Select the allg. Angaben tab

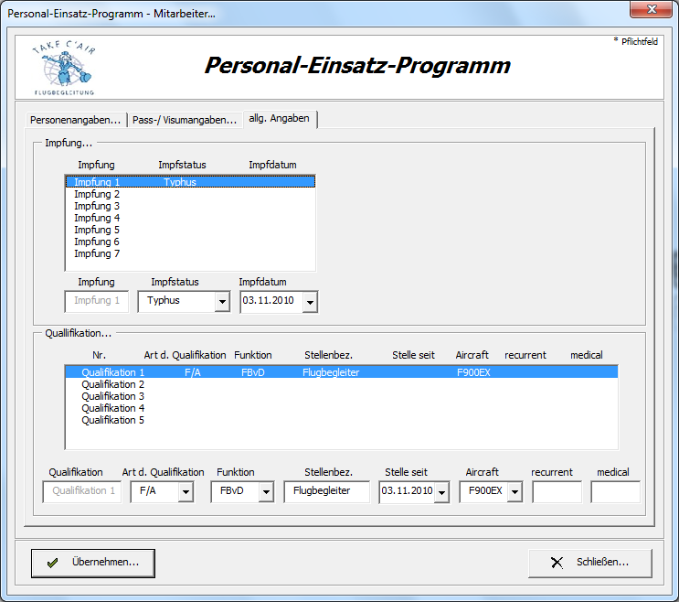pyautogui.click(x=279, y=119)
